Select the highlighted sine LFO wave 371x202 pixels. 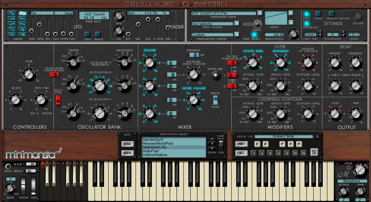22,13
